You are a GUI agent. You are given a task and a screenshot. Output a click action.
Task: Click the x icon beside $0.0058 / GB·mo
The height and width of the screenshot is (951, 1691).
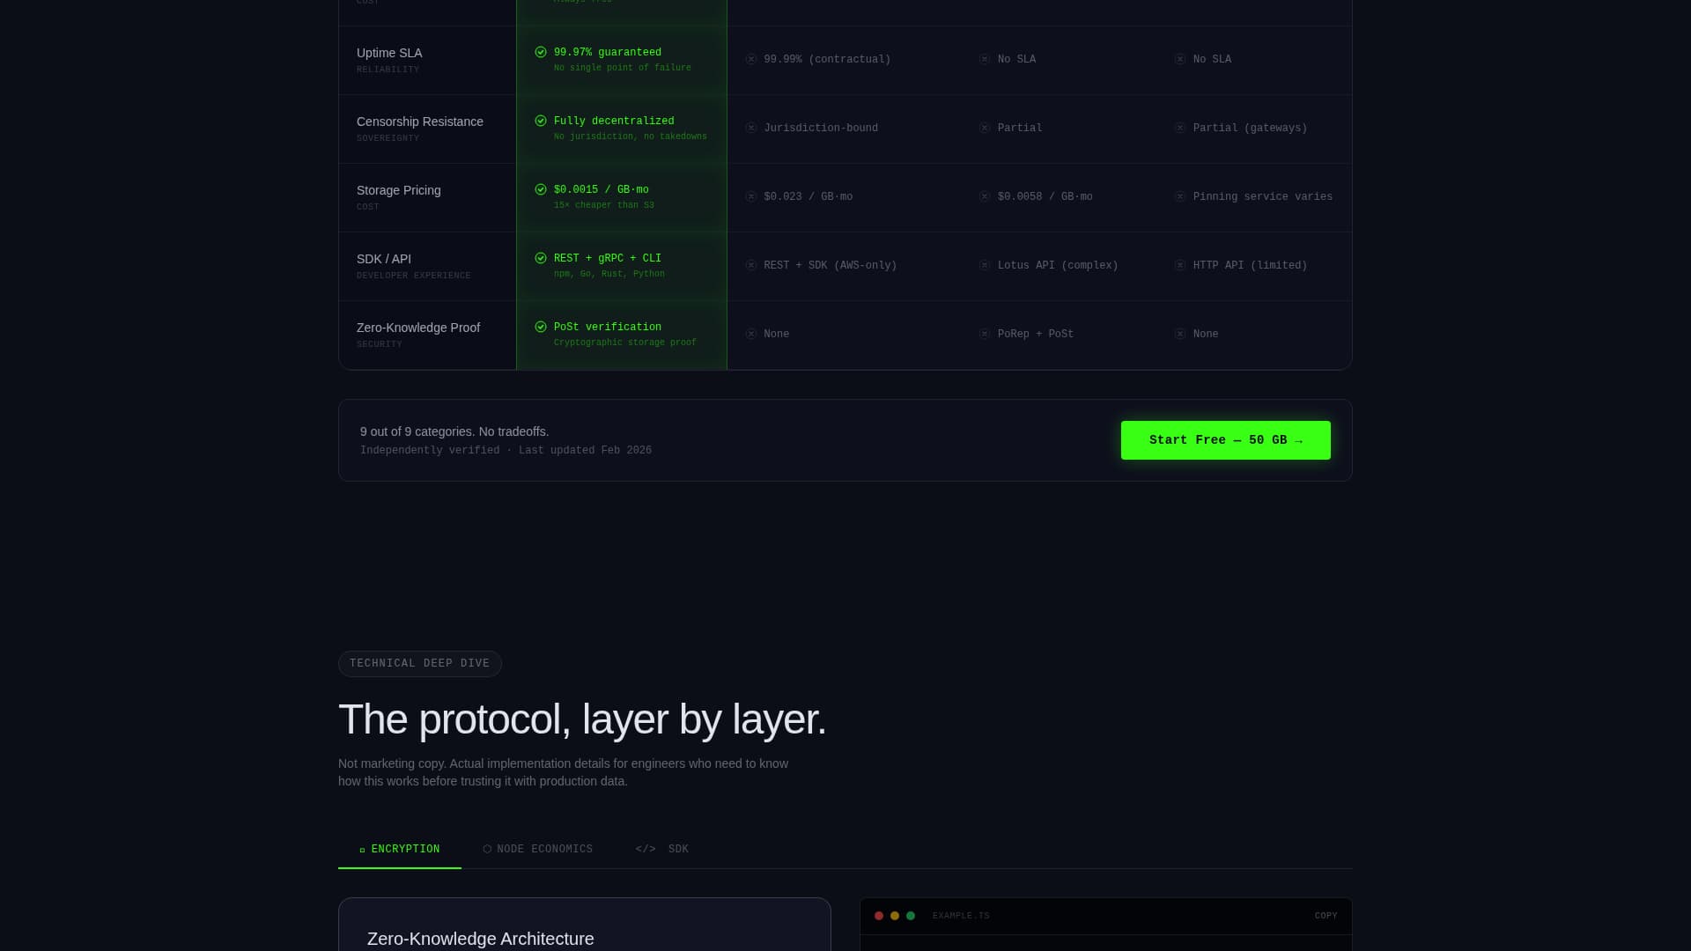(x=985, y=196)
